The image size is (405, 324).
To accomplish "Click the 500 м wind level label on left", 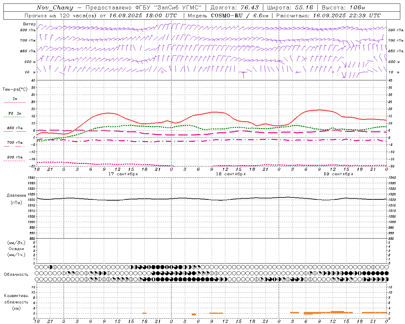I will (x=30, y=62).
